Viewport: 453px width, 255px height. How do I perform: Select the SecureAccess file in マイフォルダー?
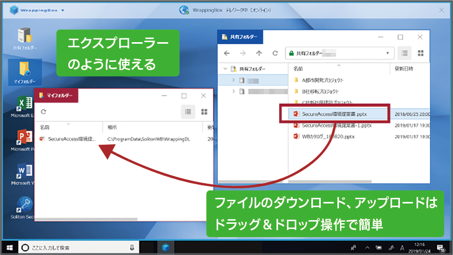pyautogui.click(x=68, y=139)
